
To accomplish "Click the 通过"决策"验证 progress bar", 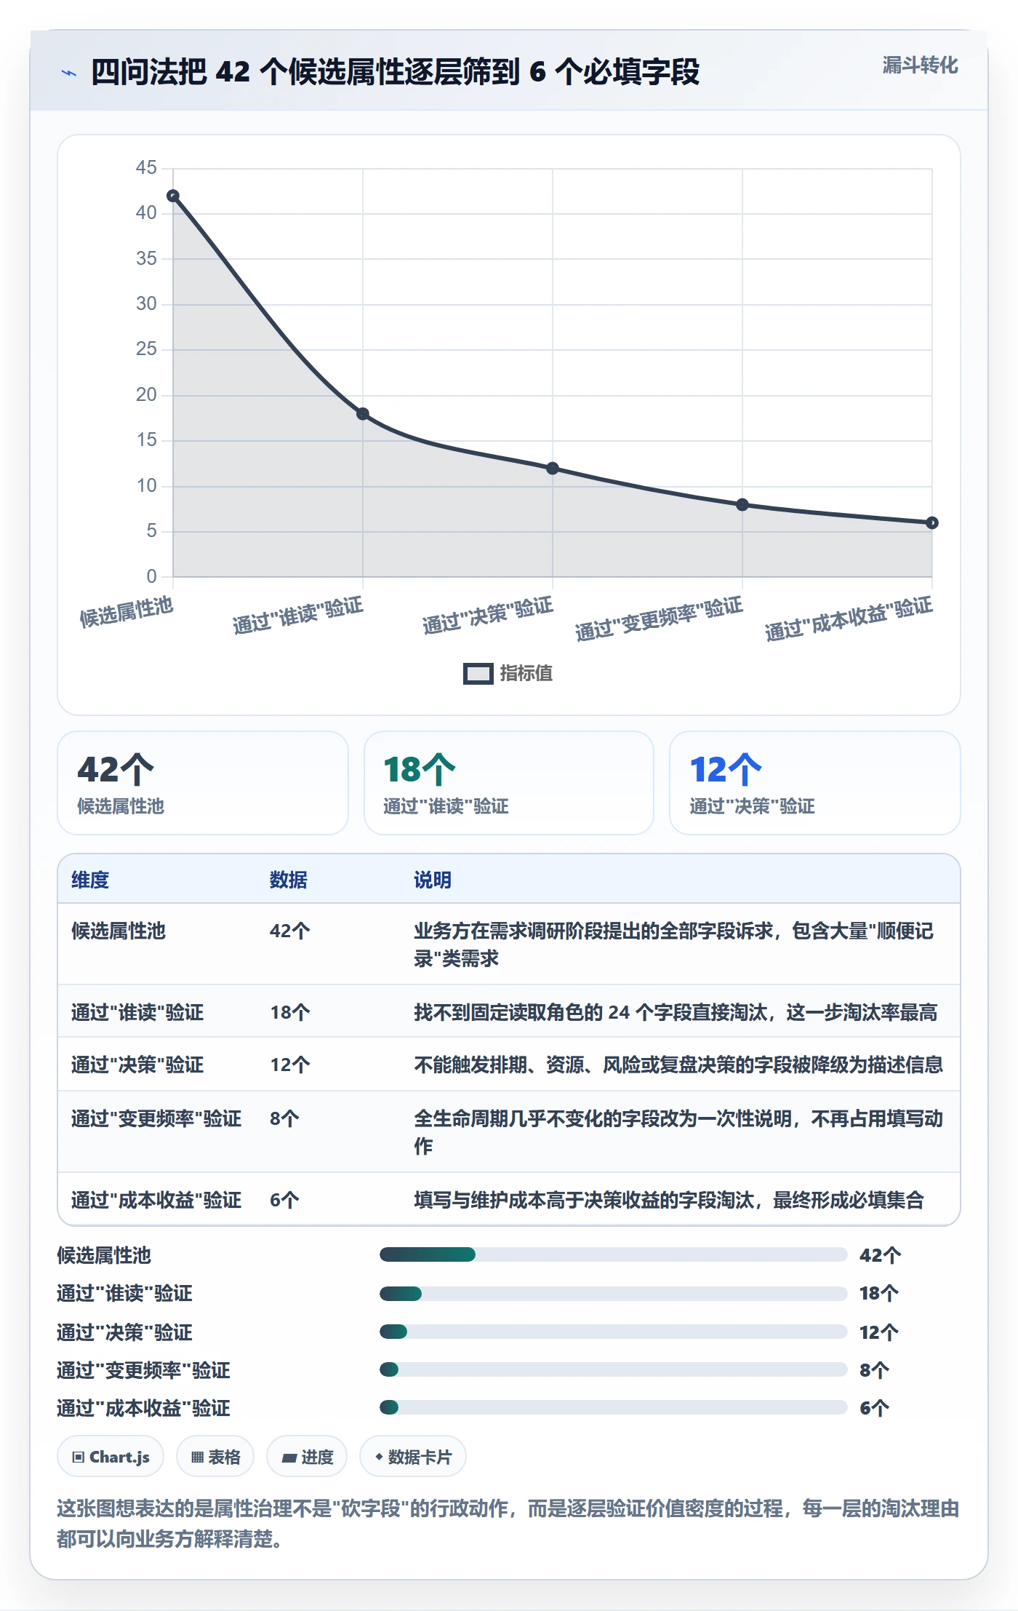I will click(613, 1332).
